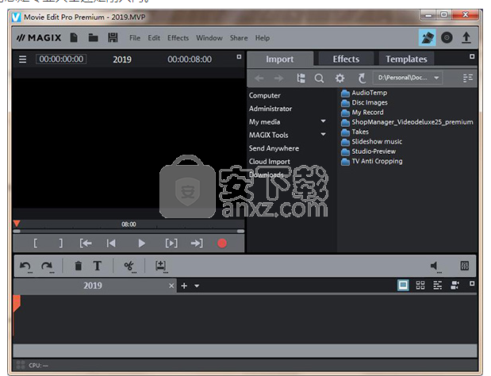The height and width of the screenshot is (376, 491).
Task: Create a new project with the page icon
Action: 74,38
